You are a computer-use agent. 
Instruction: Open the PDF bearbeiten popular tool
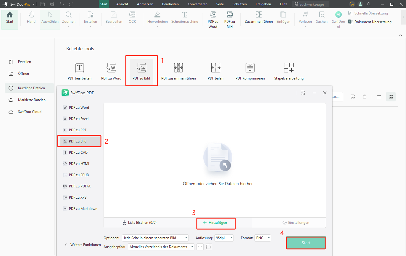[80, 71]
